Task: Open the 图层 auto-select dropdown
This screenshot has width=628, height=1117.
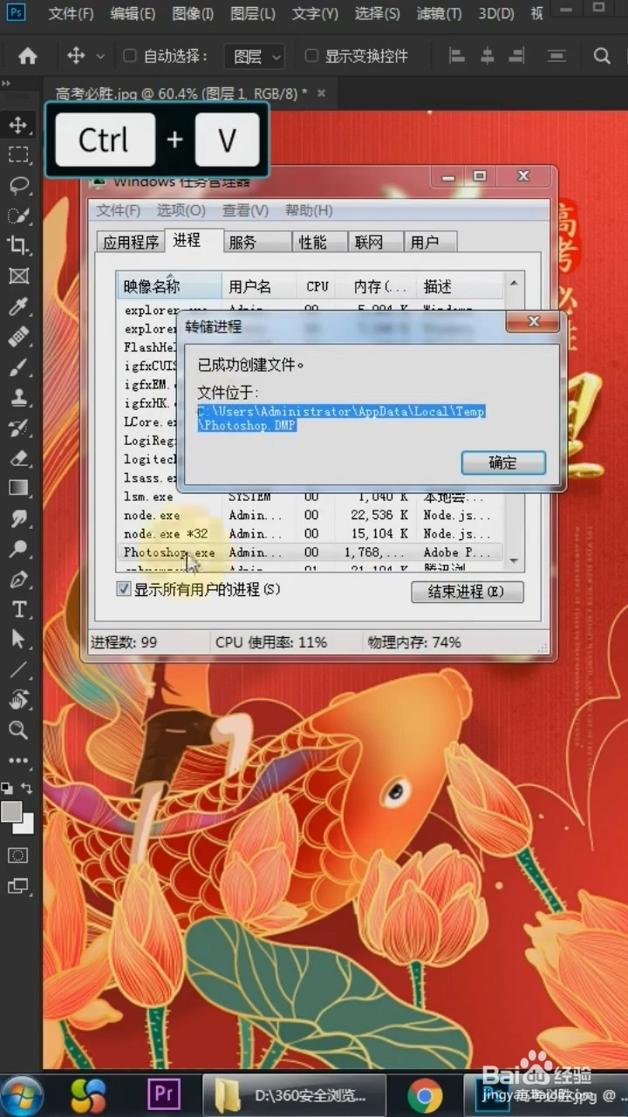Action: (255, 57)
